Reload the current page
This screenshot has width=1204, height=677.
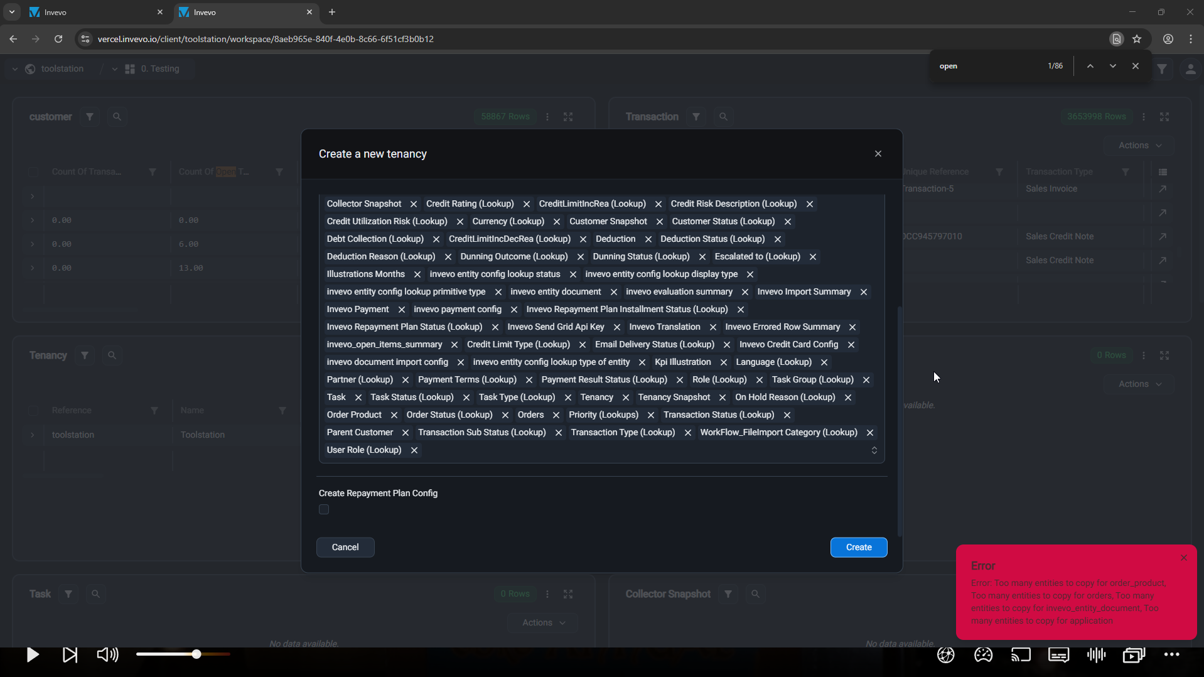click(58, 39)
